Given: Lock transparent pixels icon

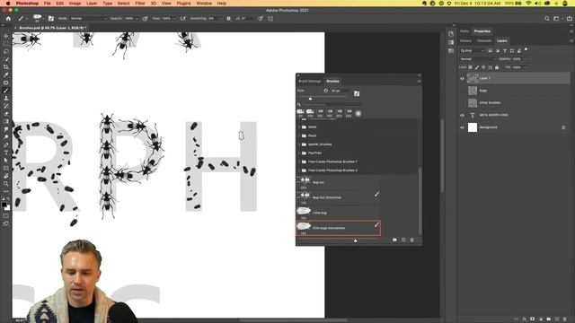Looking at the screenshot, I should [x=471, y=67].
